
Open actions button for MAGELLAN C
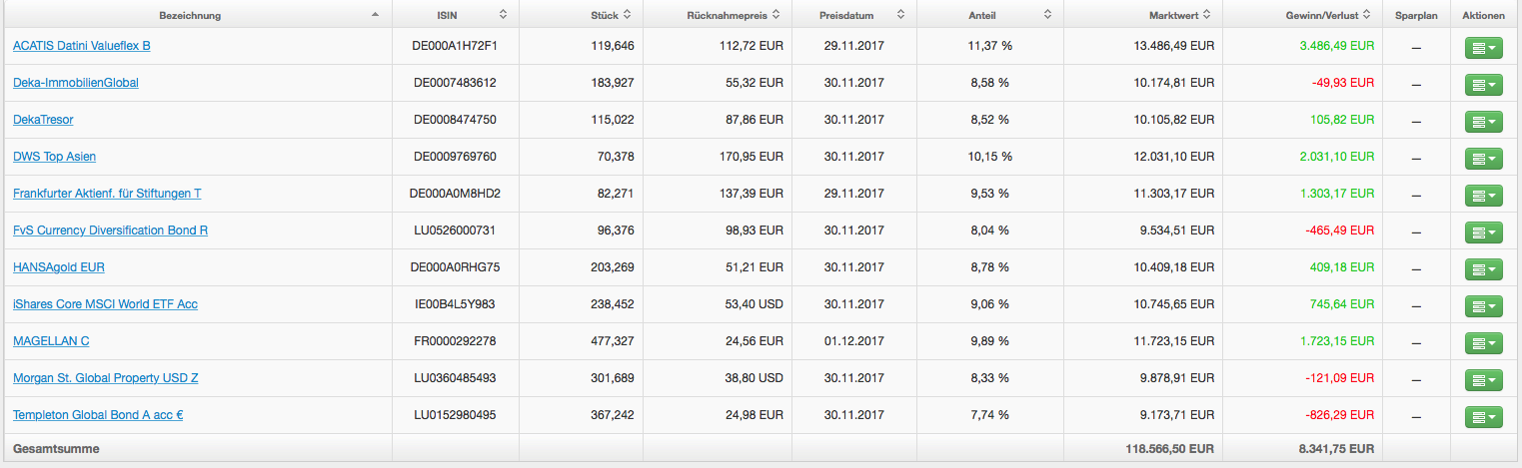point(1483,342)
